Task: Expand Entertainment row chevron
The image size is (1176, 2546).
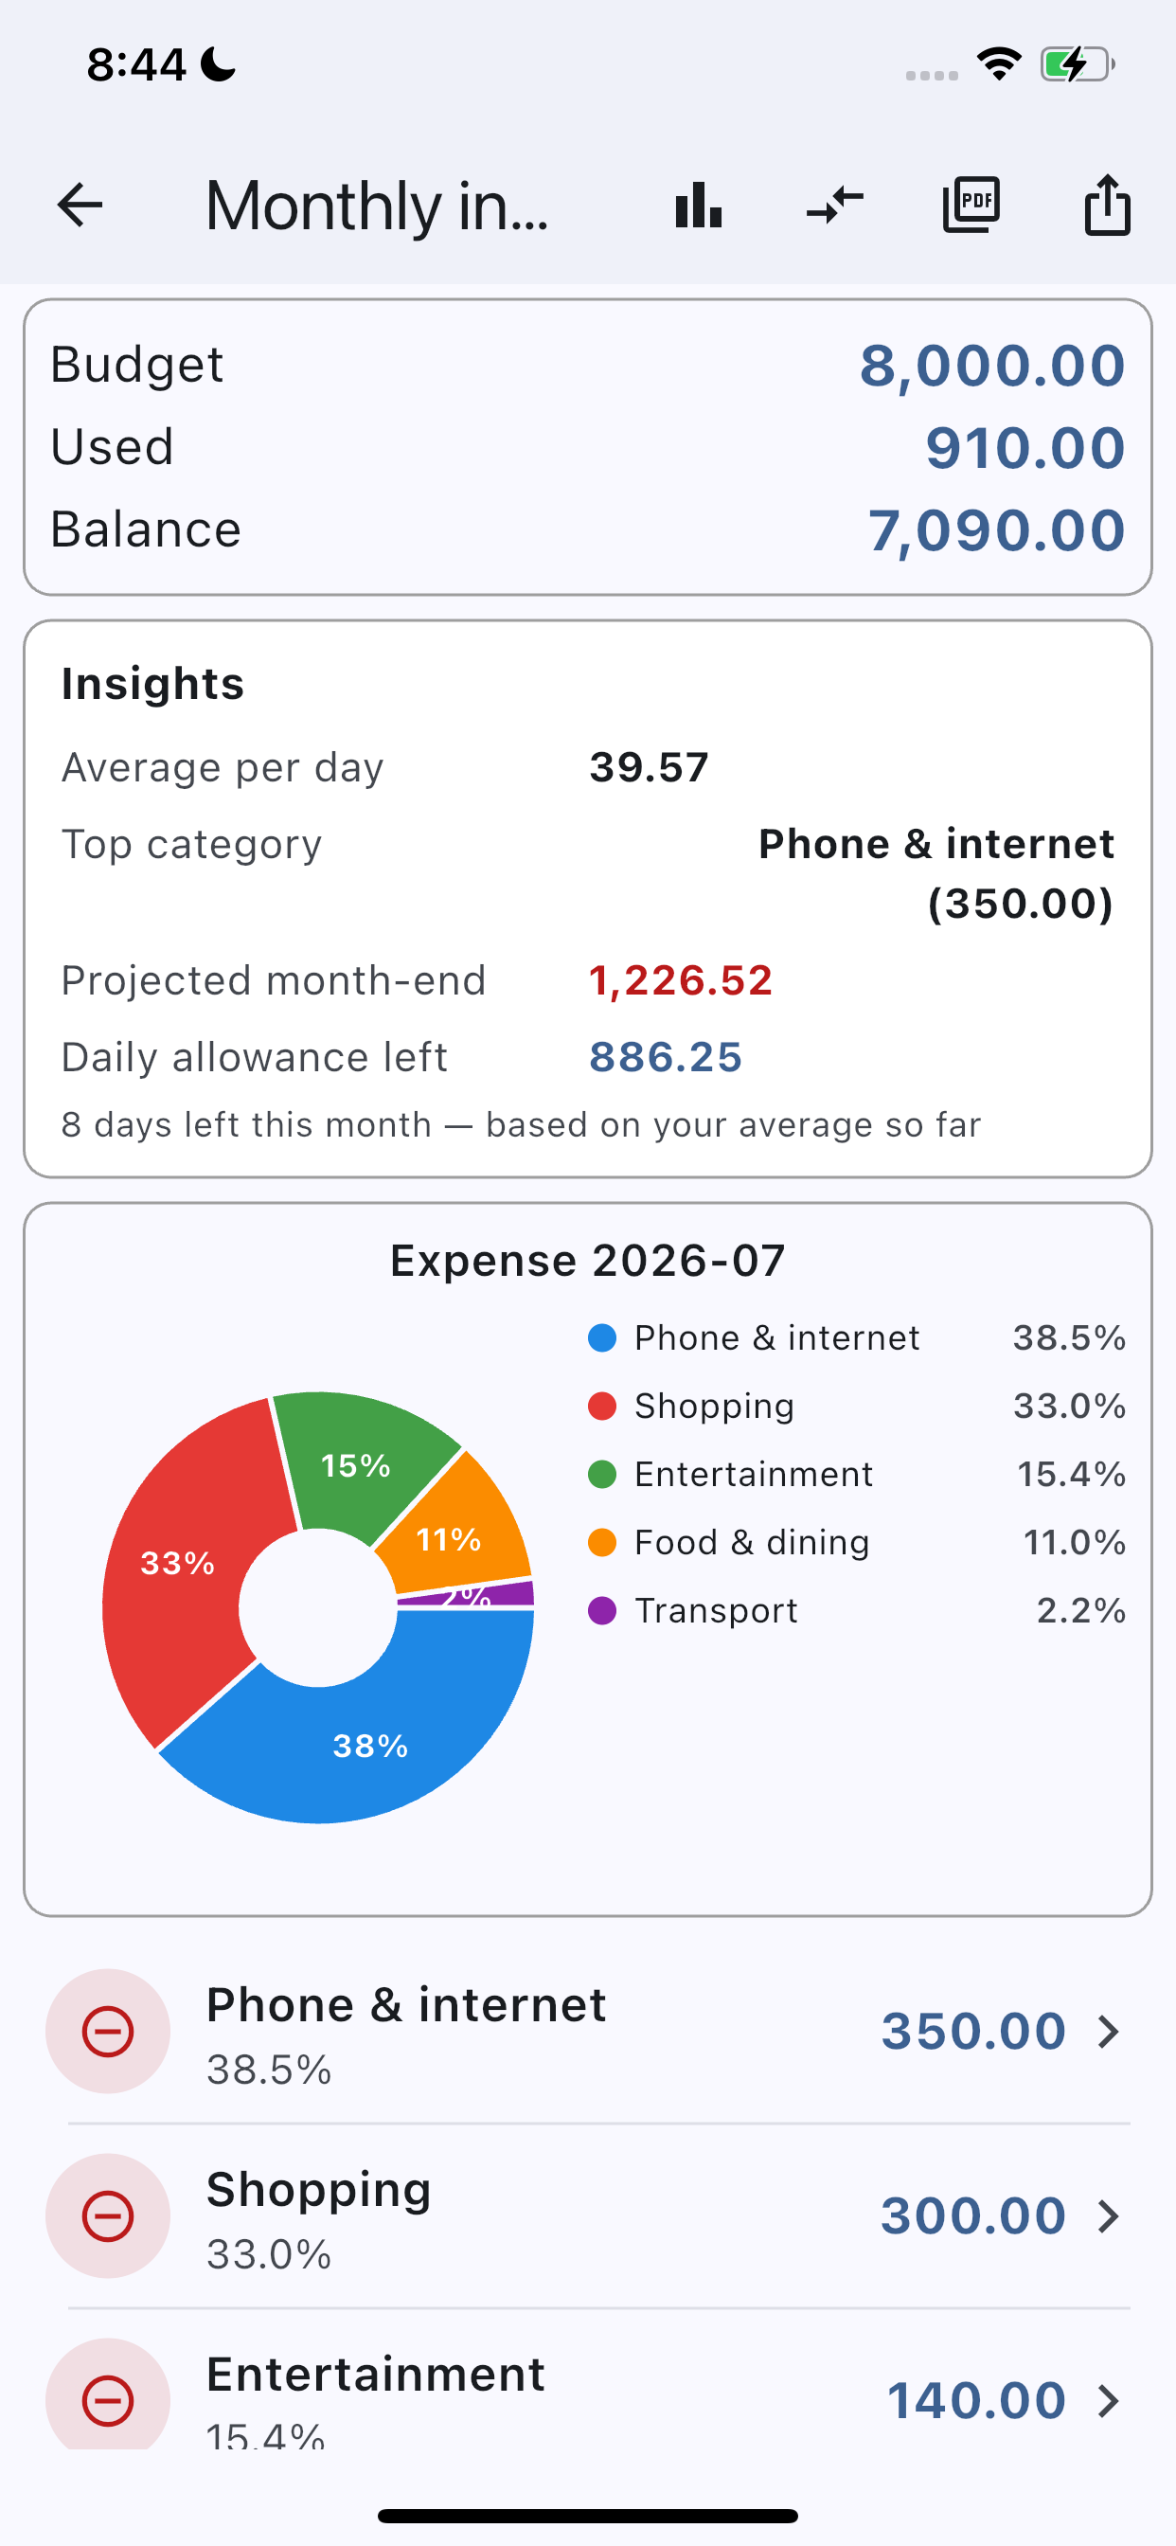Action: click(1109, 2401)
